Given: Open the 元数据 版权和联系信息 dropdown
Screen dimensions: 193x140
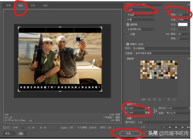Looking at the screenshot, I should coord(163,53).
